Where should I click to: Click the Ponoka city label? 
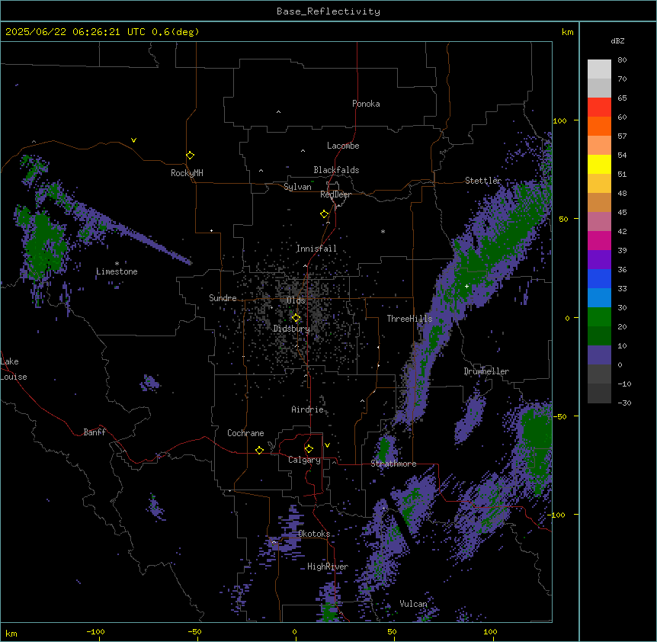coord(366,104)
